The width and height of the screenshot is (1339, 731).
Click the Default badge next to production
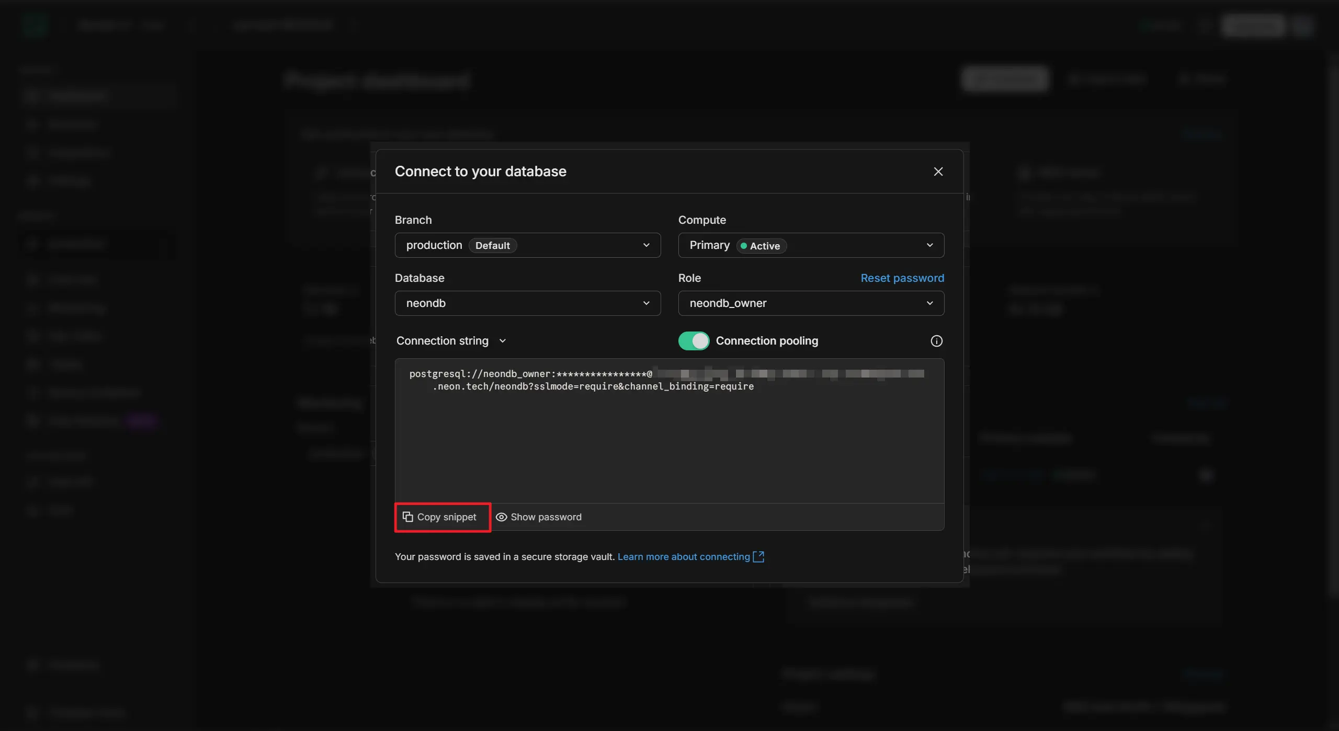point(492,246)
